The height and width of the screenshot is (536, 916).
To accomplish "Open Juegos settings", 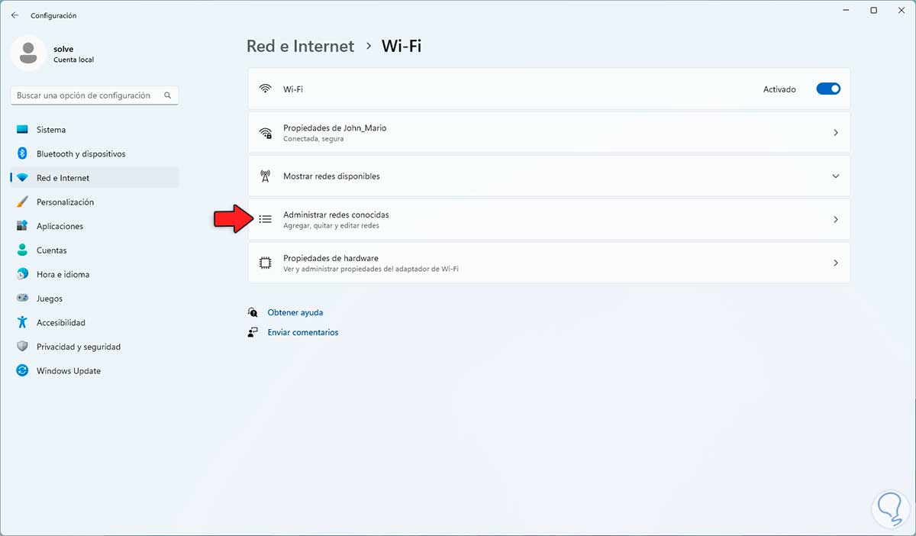I will click(x=95, y=299).
